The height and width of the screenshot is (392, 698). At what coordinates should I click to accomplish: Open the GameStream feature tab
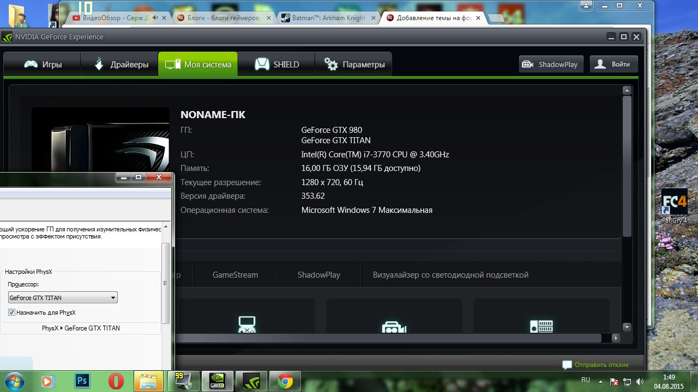pos(235,275)
